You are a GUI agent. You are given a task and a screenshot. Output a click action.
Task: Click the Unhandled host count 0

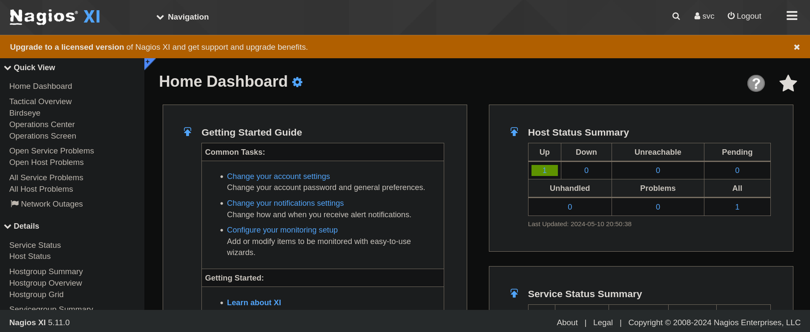tap(570, 207)
